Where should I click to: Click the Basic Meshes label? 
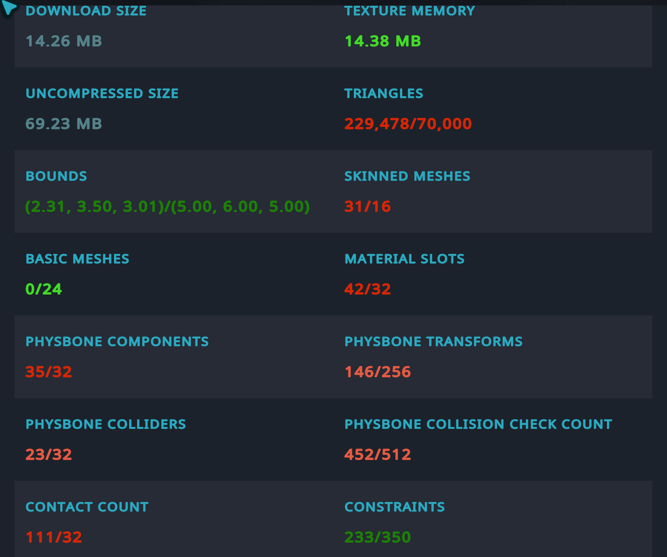click(78, 259)
